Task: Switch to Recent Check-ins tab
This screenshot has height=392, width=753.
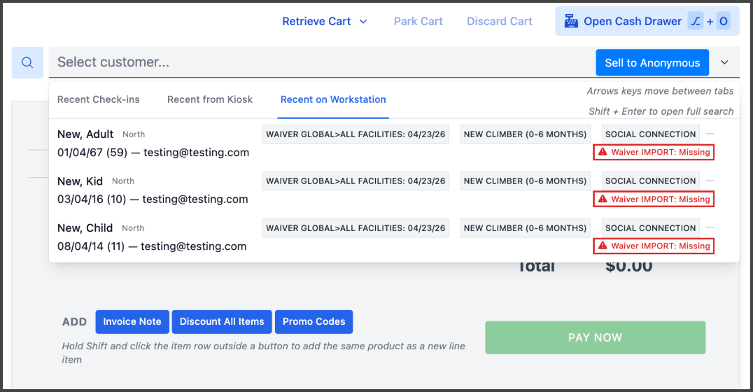Action: coord(98,99)
